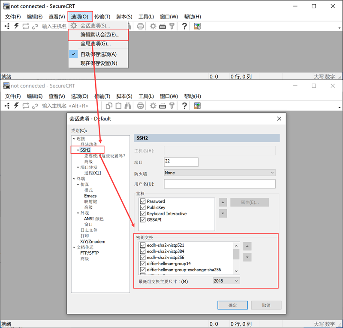
Task: Click the 确定 (OK) button in dialog
Action: tap(232, 305)
